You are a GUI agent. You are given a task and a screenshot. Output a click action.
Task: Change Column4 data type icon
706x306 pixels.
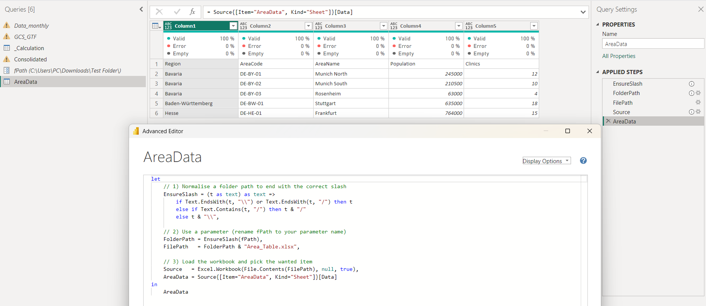coord(394,26)
